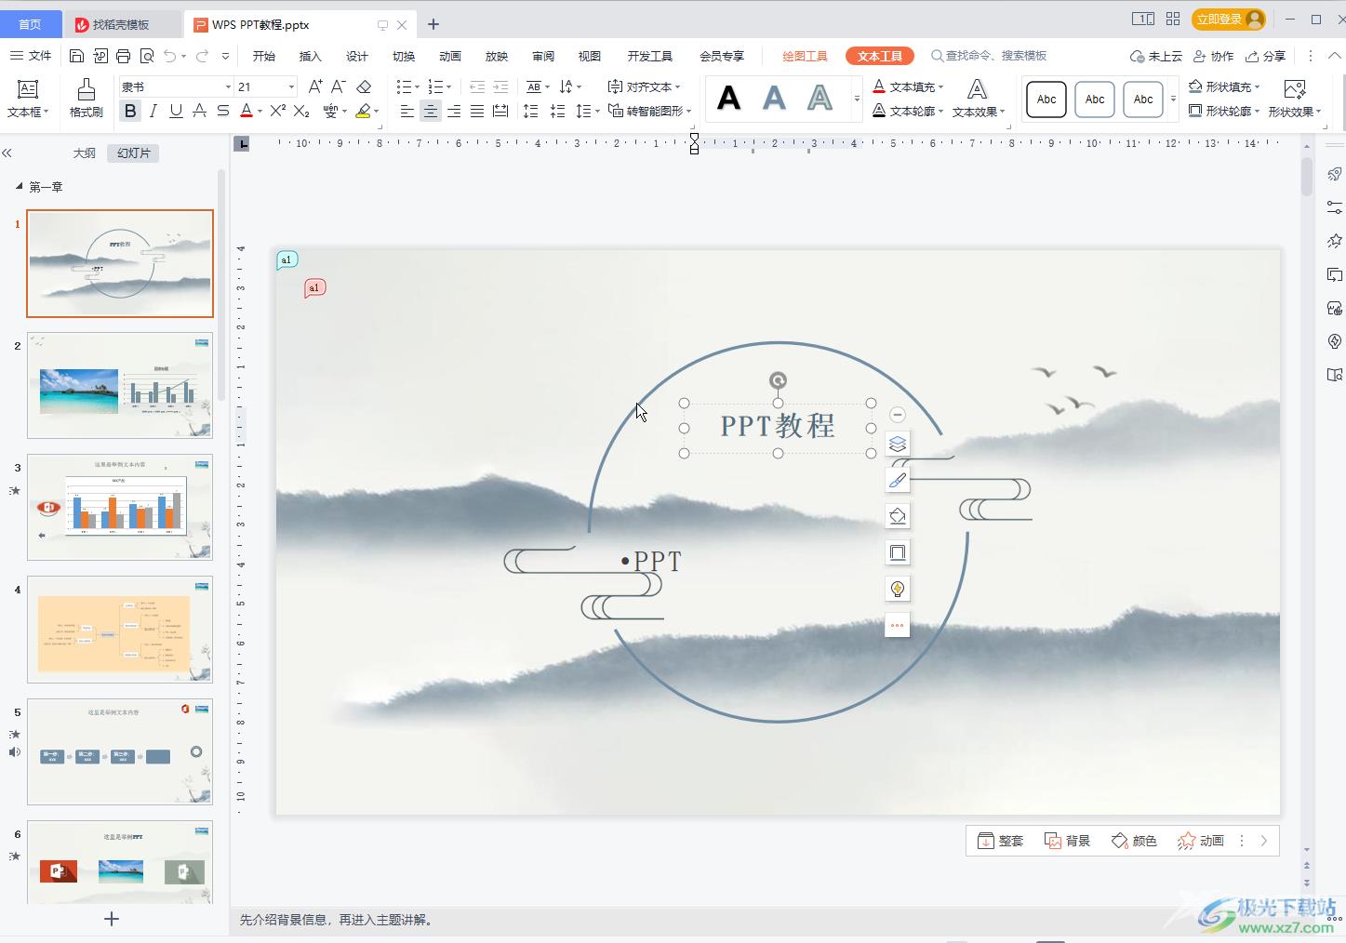This screenshot has height=943, width=1346.
Task: Decrease font size with A- icon
Action: pyautogui.click(x=339, y=86)
